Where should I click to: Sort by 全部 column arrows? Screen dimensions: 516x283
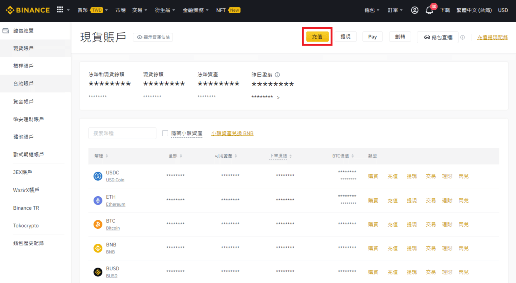pos(181,156)
